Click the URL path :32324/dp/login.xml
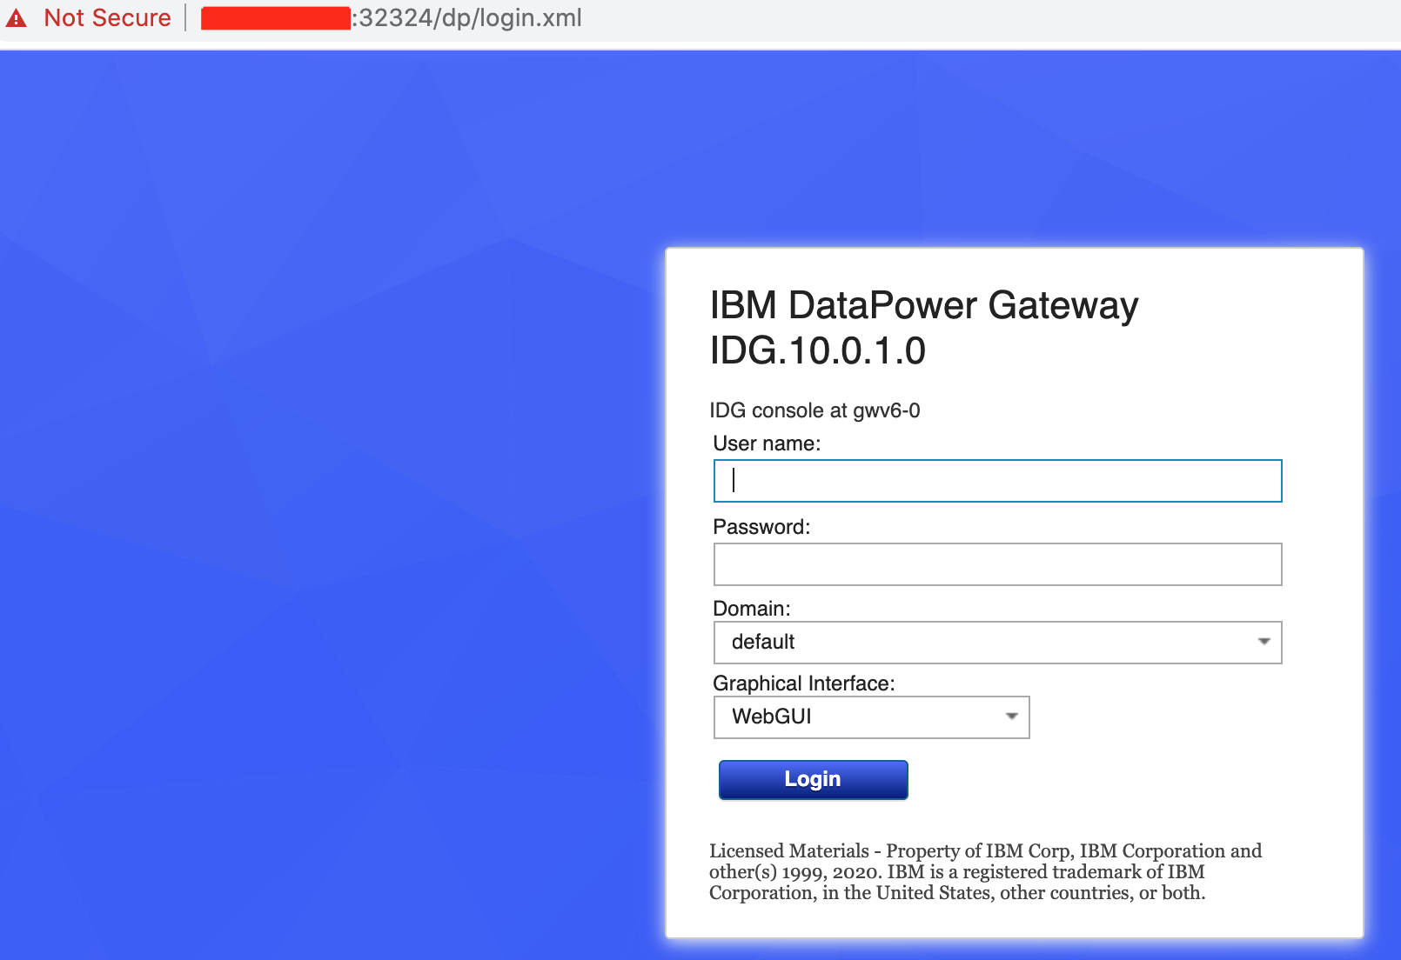 466,17
